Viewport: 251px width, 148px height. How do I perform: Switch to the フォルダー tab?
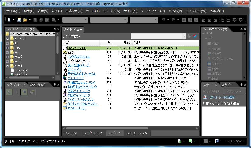72,133
